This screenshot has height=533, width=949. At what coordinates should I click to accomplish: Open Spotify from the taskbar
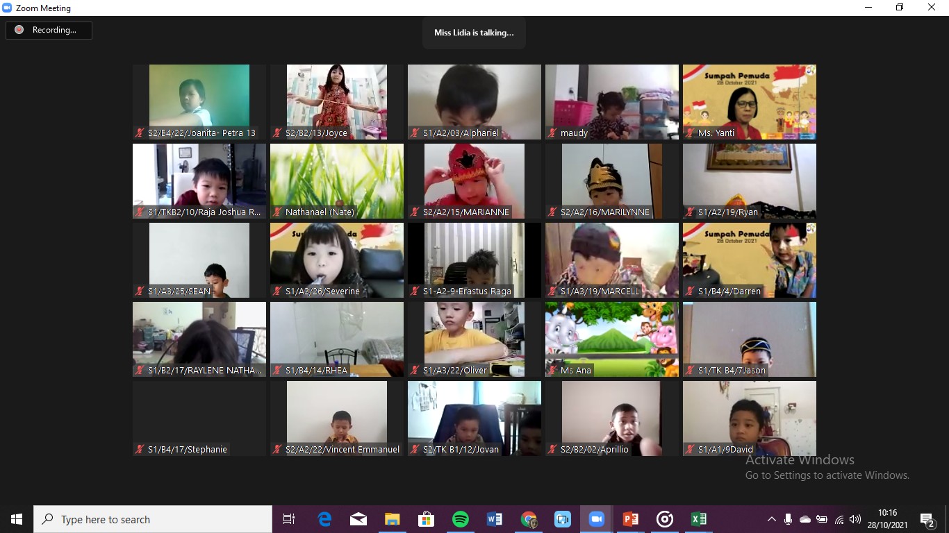pyautogui.click(x=460, y=519)
